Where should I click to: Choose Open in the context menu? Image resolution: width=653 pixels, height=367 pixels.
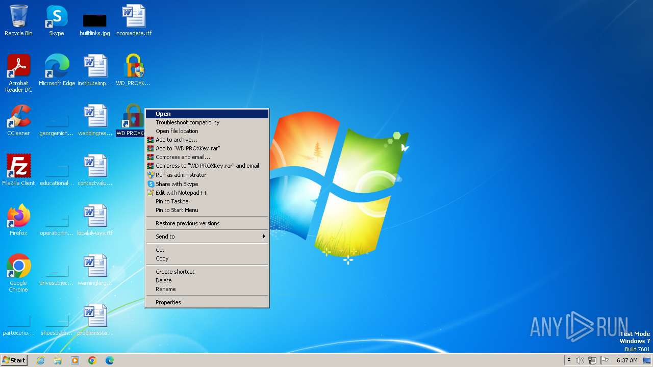point(207,114)
